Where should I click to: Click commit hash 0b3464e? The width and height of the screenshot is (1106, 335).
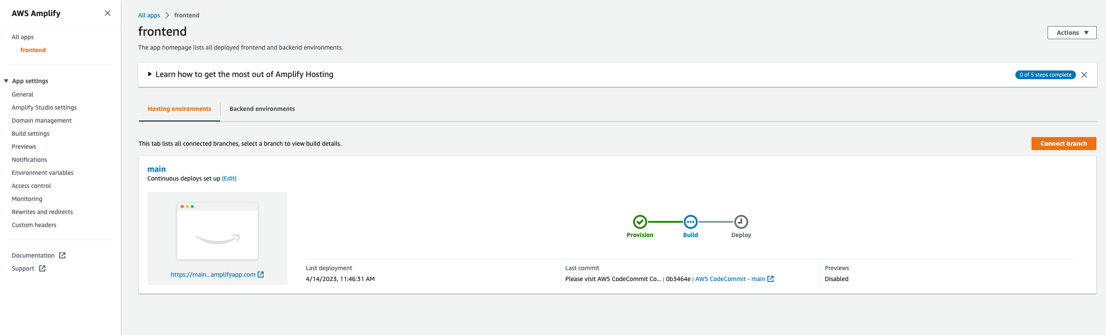(678, 279)
